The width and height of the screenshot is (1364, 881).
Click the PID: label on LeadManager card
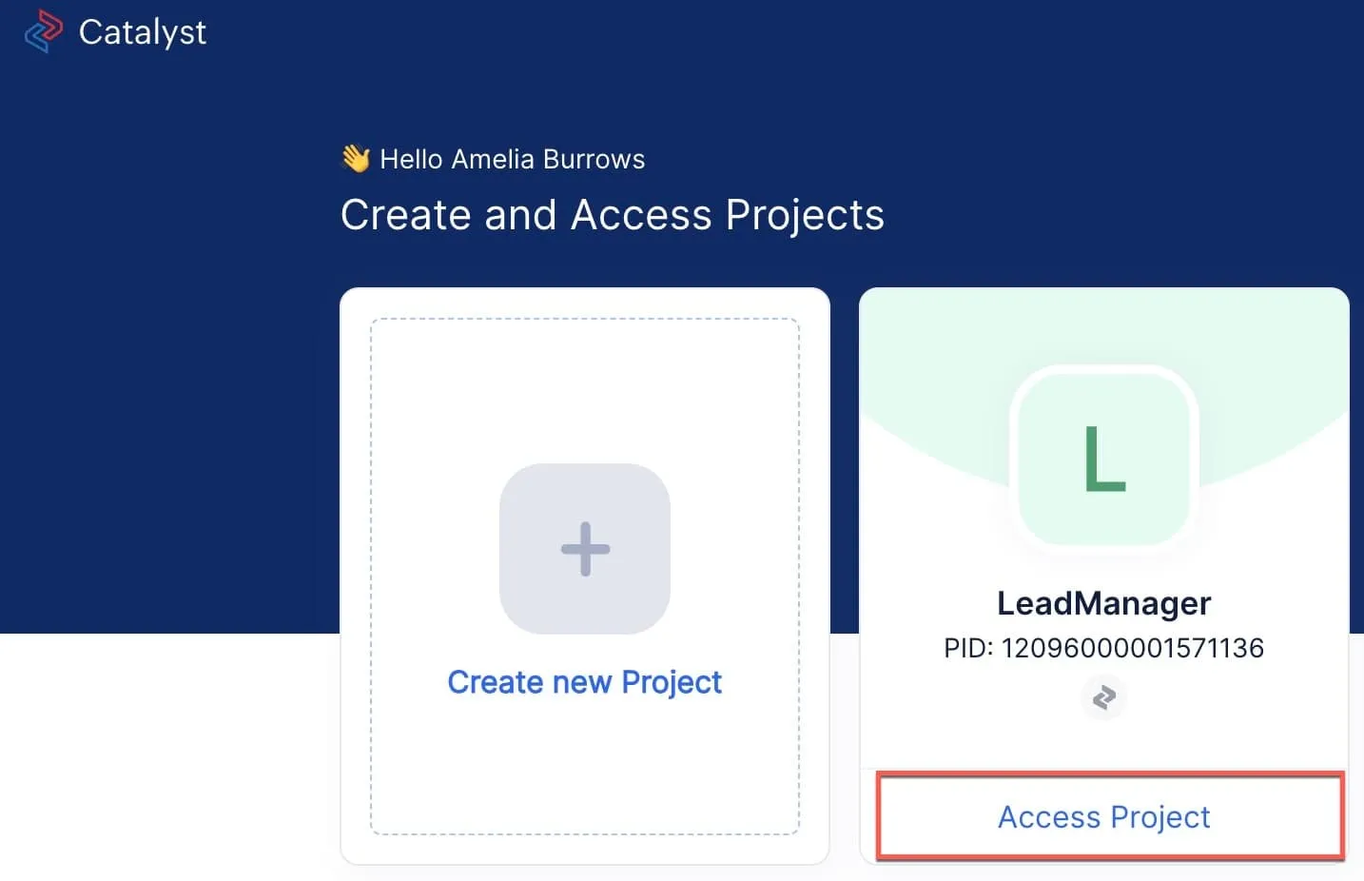[x=968, y=649]
